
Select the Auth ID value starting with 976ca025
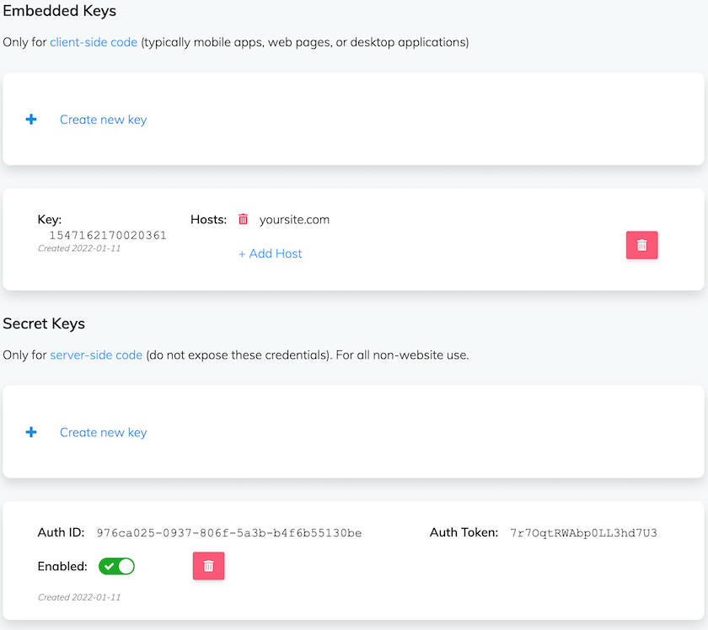(228, 533)
